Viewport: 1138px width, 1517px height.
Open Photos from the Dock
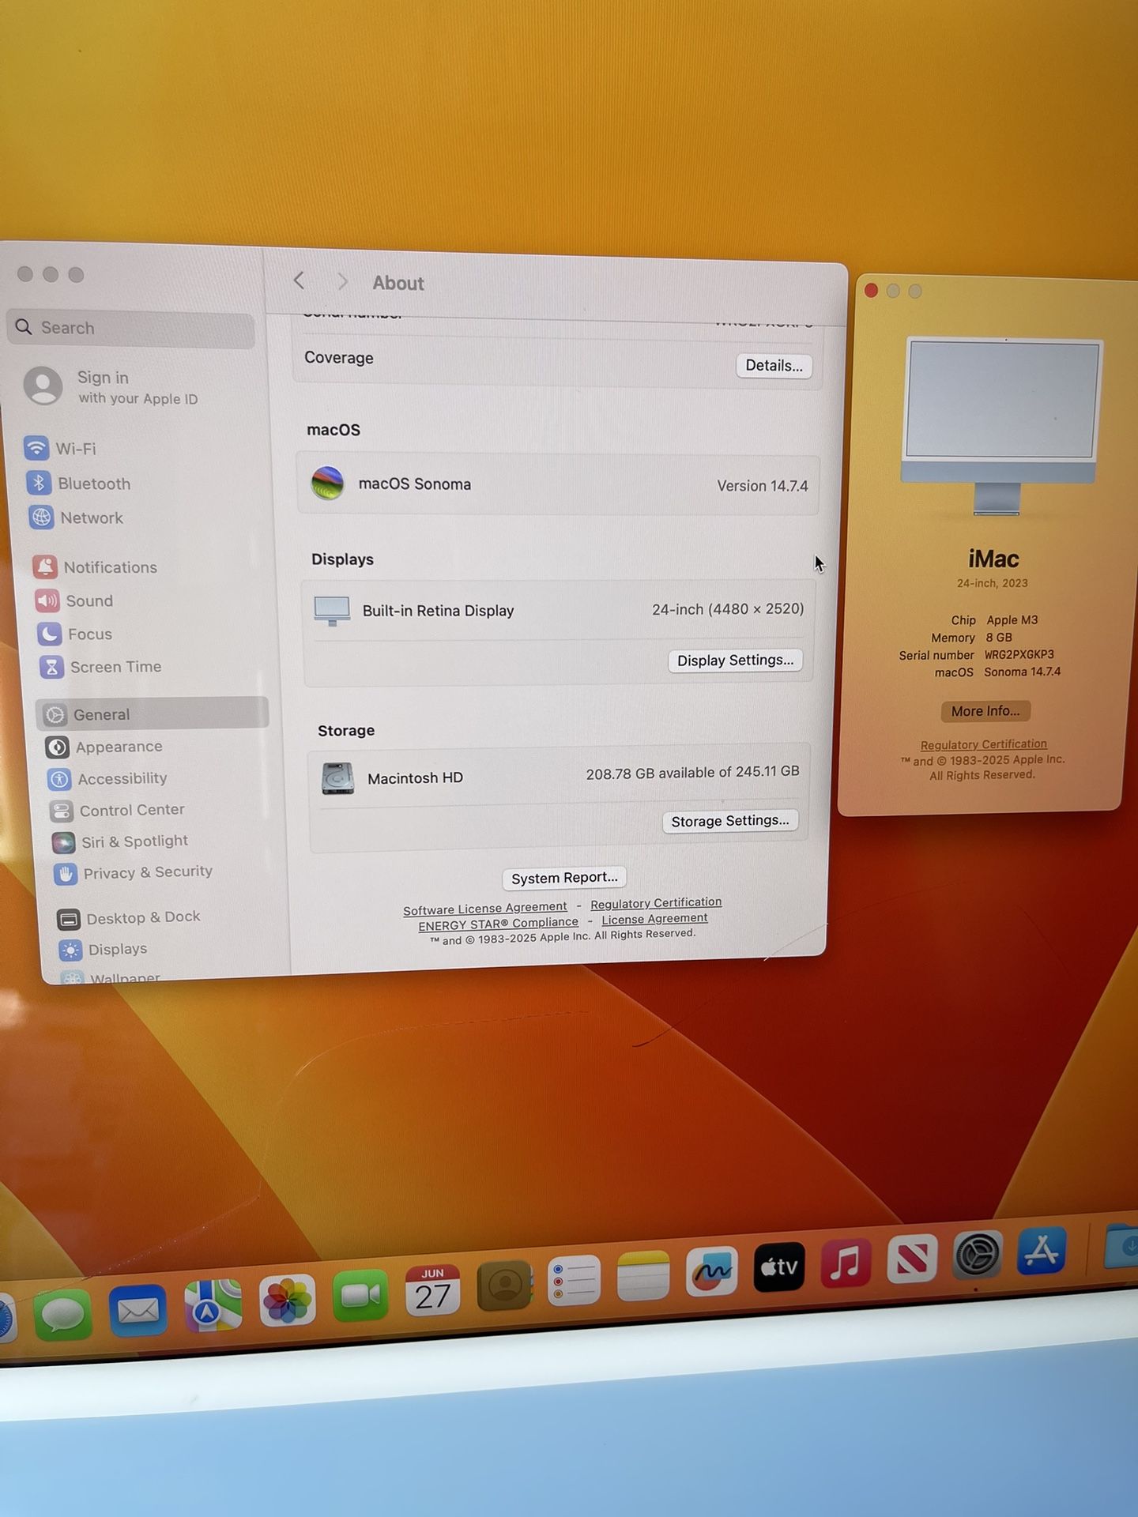(287, 1301)
